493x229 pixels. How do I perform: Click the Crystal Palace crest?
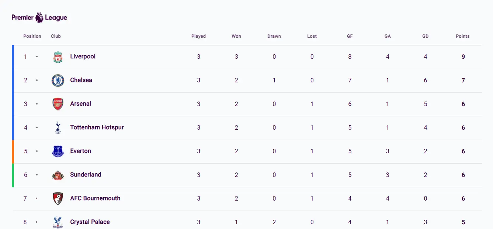(57, 222)
